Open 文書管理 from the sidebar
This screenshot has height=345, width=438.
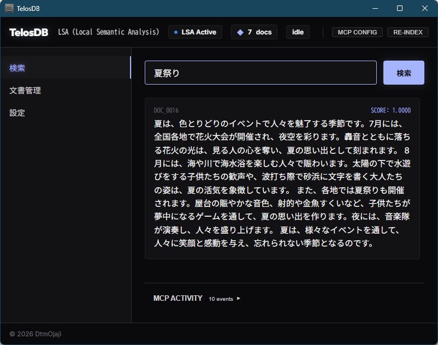[25, 91]
